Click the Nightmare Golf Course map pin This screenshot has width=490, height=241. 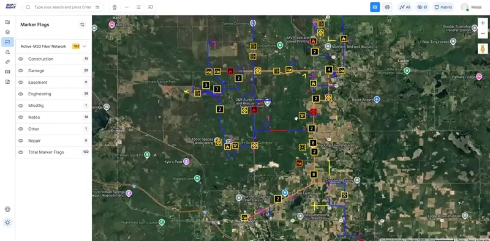pyautogui.click(x=162, y=222)
